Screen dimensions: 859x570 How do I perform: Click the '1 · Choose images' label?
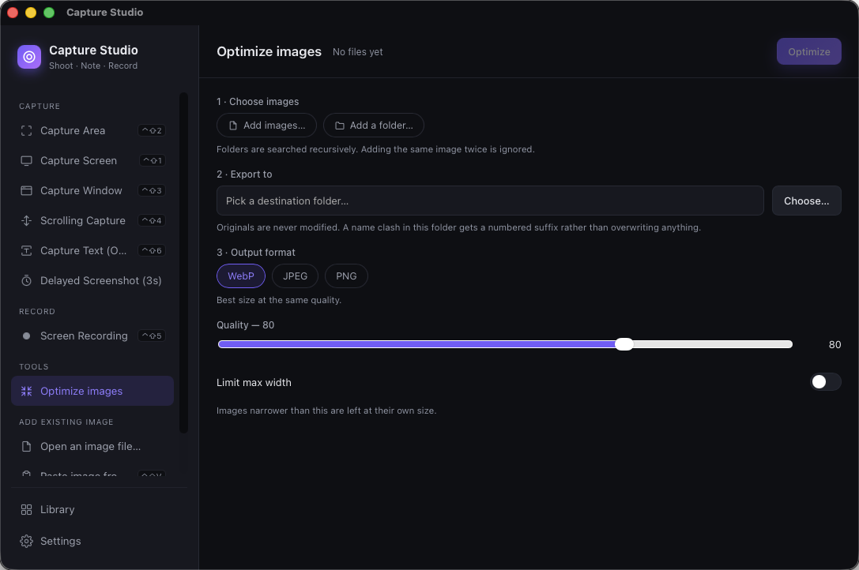pyautogui.click(x=258, y=102)
